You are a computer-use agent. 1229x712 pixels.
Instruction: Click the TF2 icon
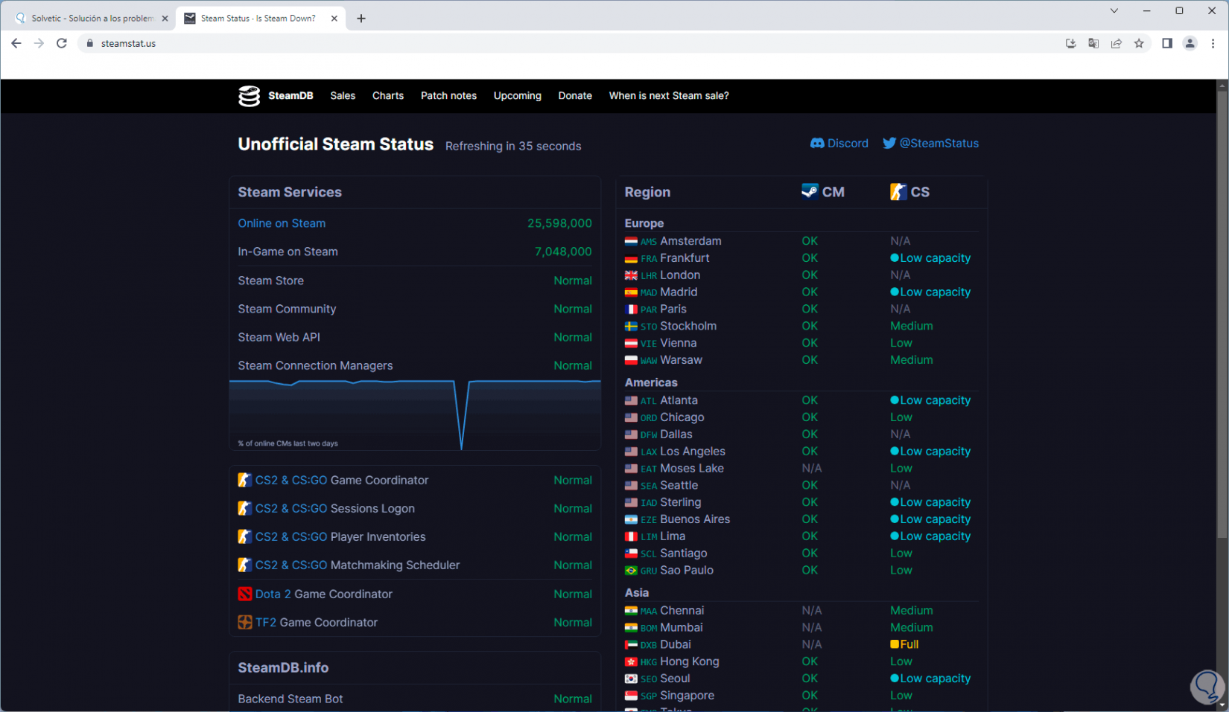[244, 622]
